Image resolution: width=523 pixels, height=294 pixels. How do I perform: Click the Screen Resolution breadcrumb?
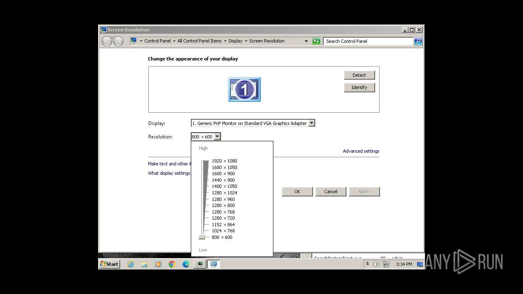point(267,41)
